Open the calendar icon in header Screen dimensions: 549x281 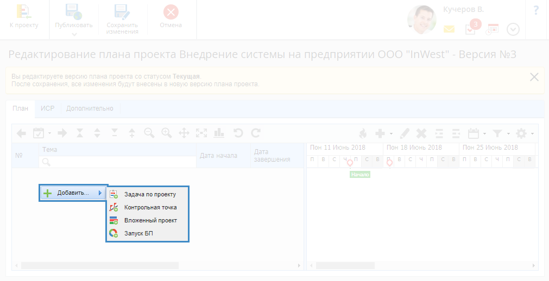point(492,29)
